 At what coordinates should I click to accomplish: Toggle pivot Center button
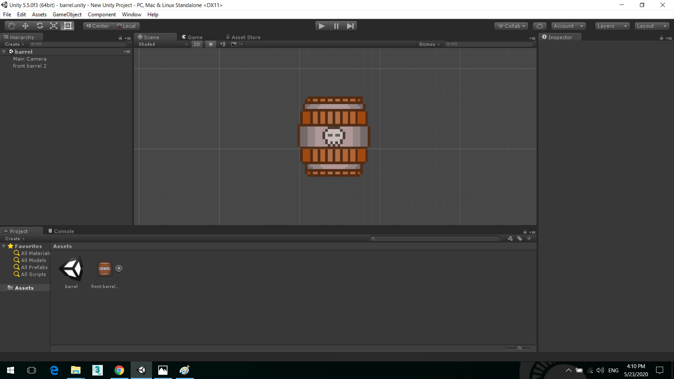pyautogui.click(x=98, y=26)
